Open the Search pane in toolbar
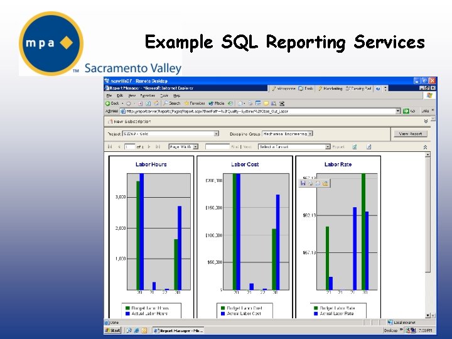This screenshot has width=452, height=339. point(172,103)
